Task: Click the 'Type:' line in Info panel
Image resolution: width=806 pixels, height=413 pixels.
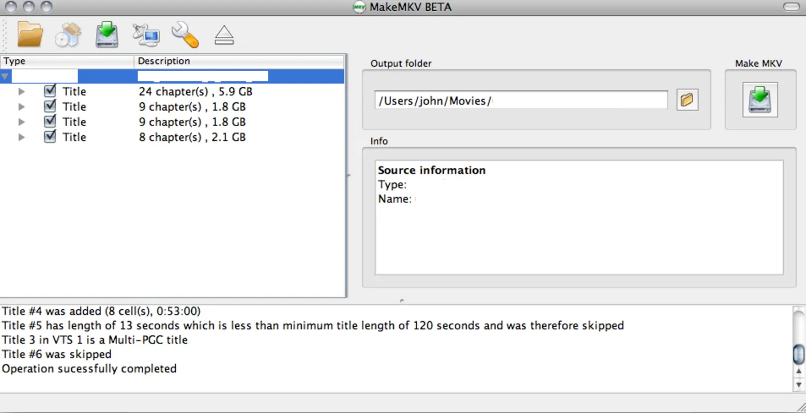Action: coord(392,185)
